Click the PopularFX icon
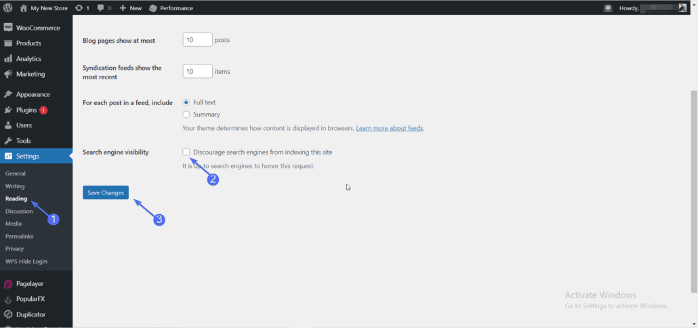This screenshot has width=698, height=328. (8, 299)
